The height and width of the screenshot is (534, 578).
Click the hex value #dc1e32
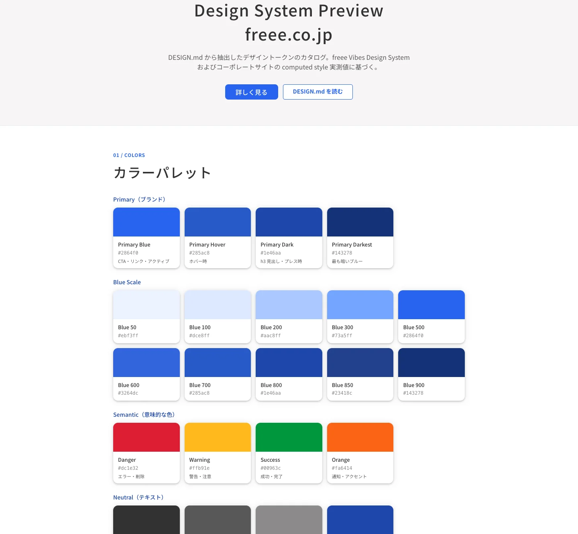pos(128,468)
